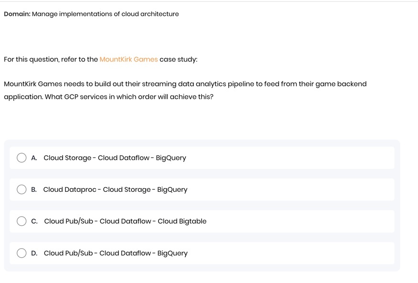Click 'Manage implementations of cloud architecture' text
This screenshot has width=418, height=283.
tap(105, 14)
